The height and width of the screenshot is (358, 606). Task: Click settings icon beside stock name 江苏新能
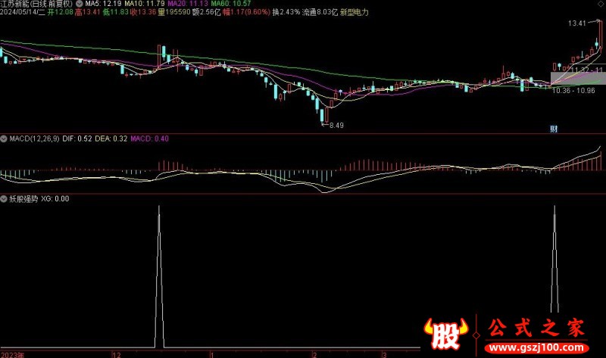point(80,4)
